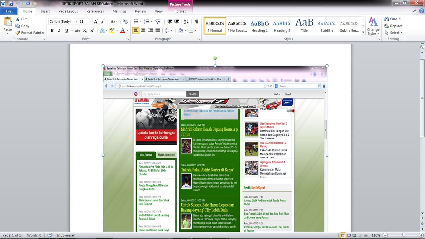Viewport: 425px width, 239px height.
Task: Apply the Heading 1 style
Action: tap(259, 26)
